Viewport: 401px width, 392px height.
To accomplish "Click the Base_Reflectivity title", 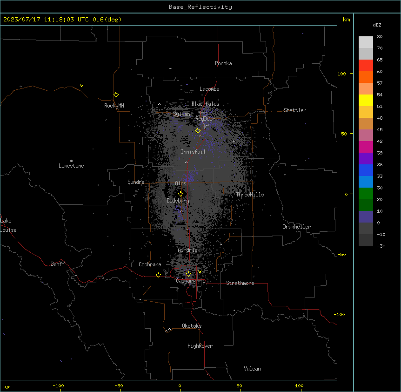I will (x=200, y=7).
